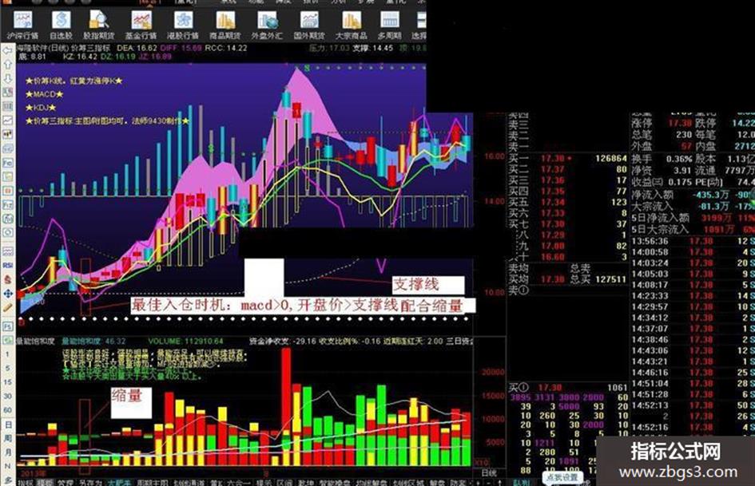Open the 港股行情 Hong Kong stocks icon
The height and width of the screenshot is (486, 755).
(183, 25)
